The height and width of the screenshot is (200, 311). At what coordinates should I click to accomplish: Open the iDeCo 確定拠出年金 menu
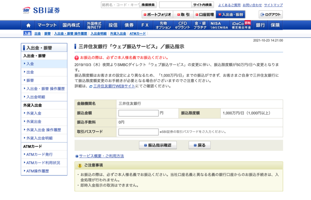[x=241, y=25]
